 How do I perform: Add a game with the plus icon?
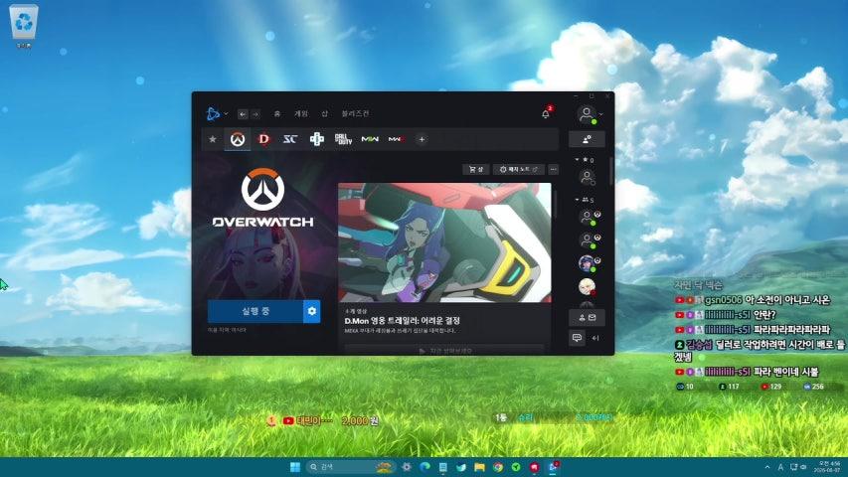[422, 139]
